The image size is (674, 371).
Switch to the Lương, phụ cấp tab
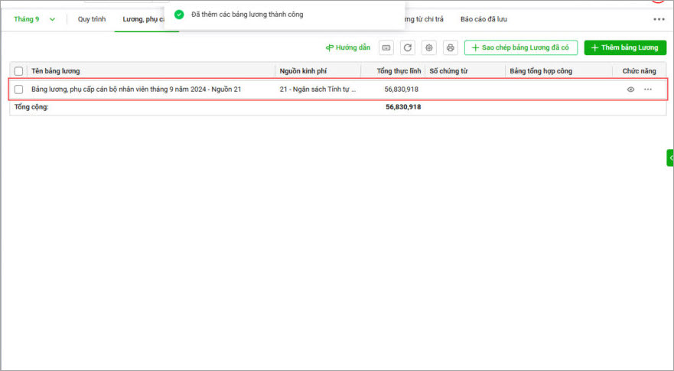143,19
